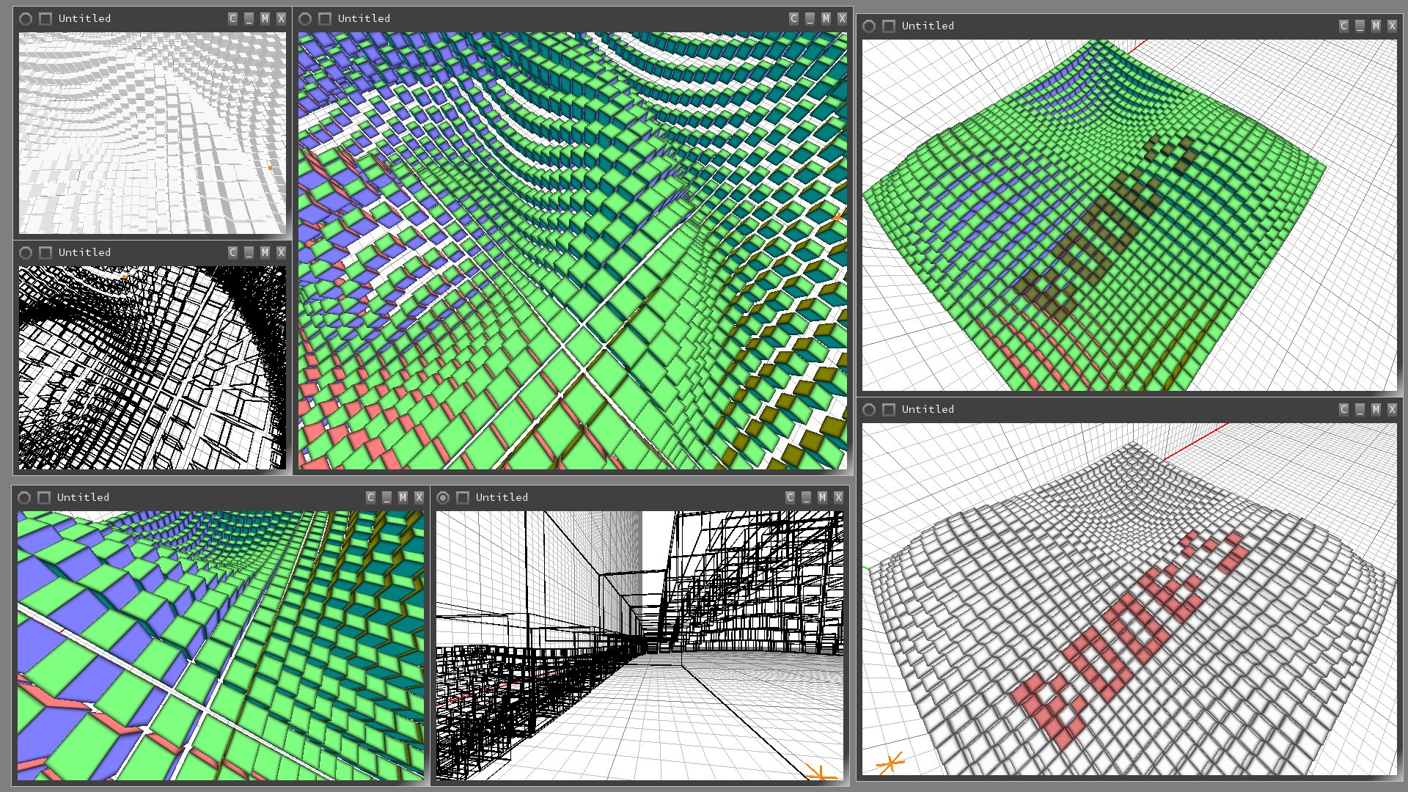Click the C button on the bottom-left colorful window

coord(370,497)
